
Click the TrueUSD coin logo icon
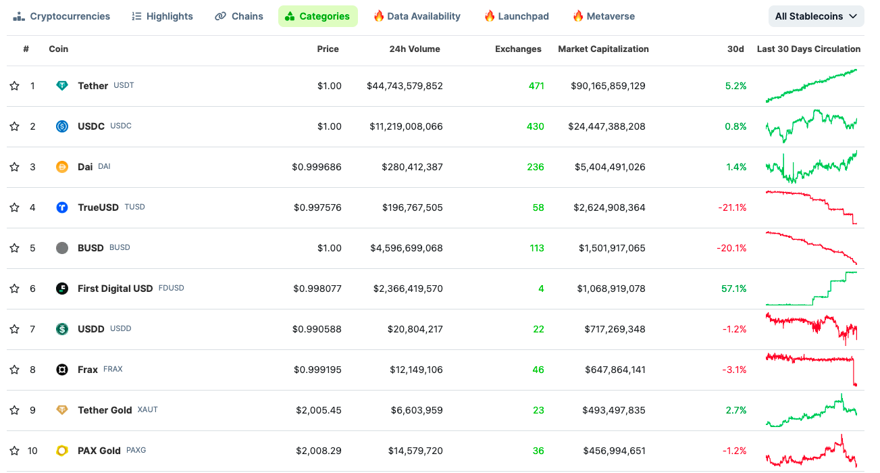[x=62, y=207]
